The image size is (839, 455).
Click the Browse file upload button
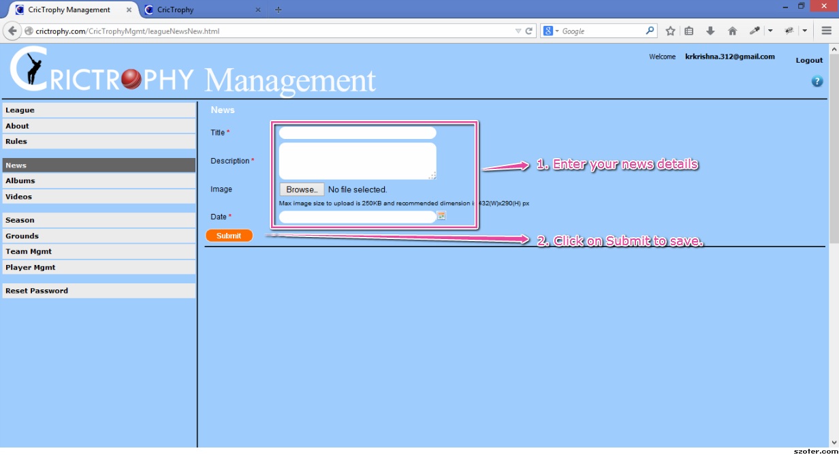pyautogui.click(x=301, y=189)
